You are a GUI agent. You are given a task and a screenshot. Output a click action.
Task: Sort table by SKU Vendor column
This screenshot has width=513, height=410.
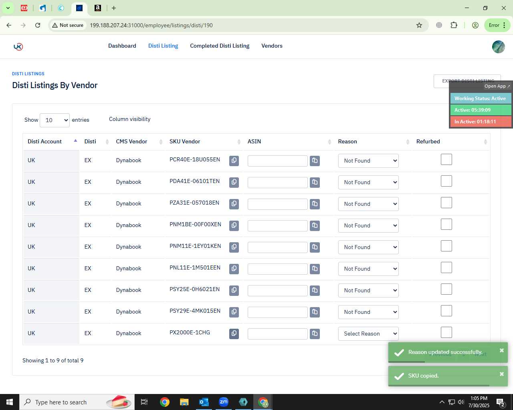(x=204, y=141)
